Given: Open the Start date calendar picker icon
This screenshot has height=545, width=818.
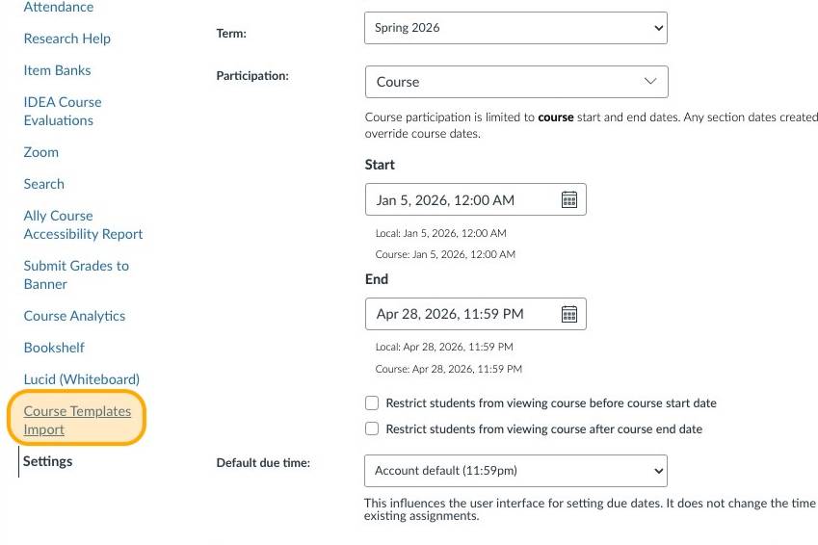Looking at the screenshot, I should pyautogui.click(x=569, y=199).
